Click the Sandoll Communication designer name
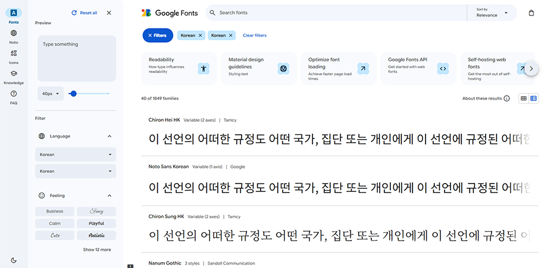The width and height of the screenshot is (557, 268). tap(231, 263)
